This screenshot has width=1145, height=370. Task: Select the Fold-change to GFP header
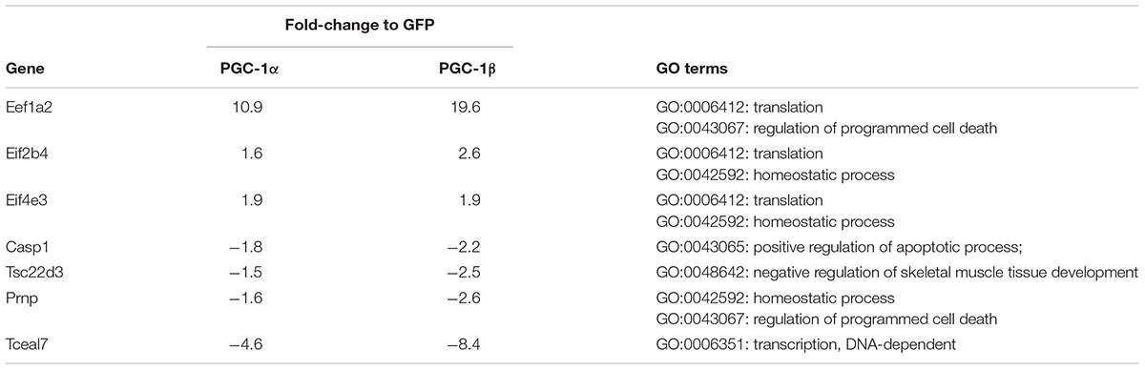pyautogui.click(x=360, y=27)
